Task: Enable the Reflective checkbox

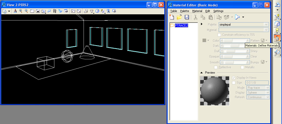Action: point(216,67)
